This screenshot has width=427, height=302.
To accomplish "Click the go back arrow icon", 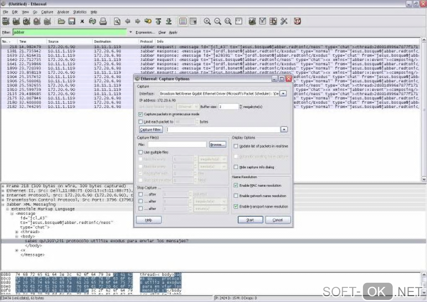I will click(127, 21).
